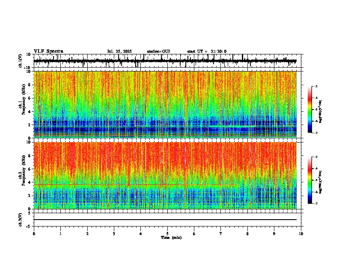Click the ch.1 spectrogram plot area
The width and height of the screenshot is (339, 262).
[x=165, y=104]
